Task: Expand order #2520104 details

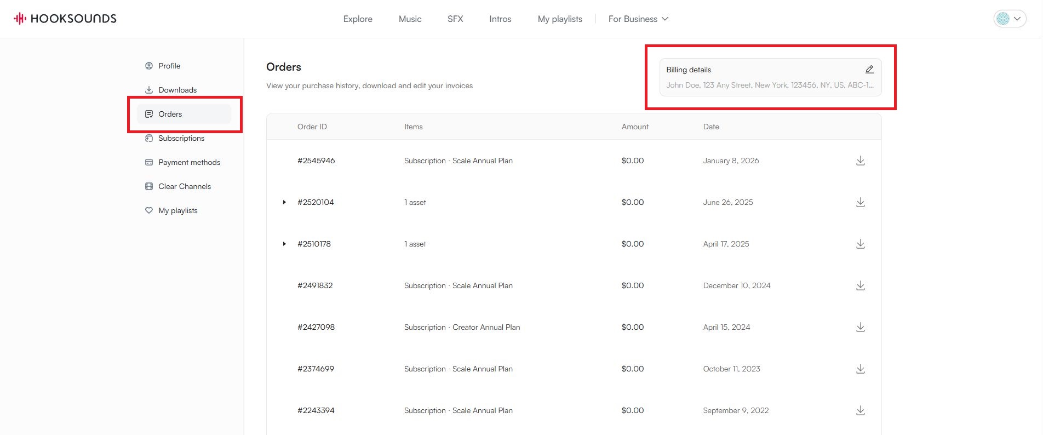Action: (x=284, y=202)
